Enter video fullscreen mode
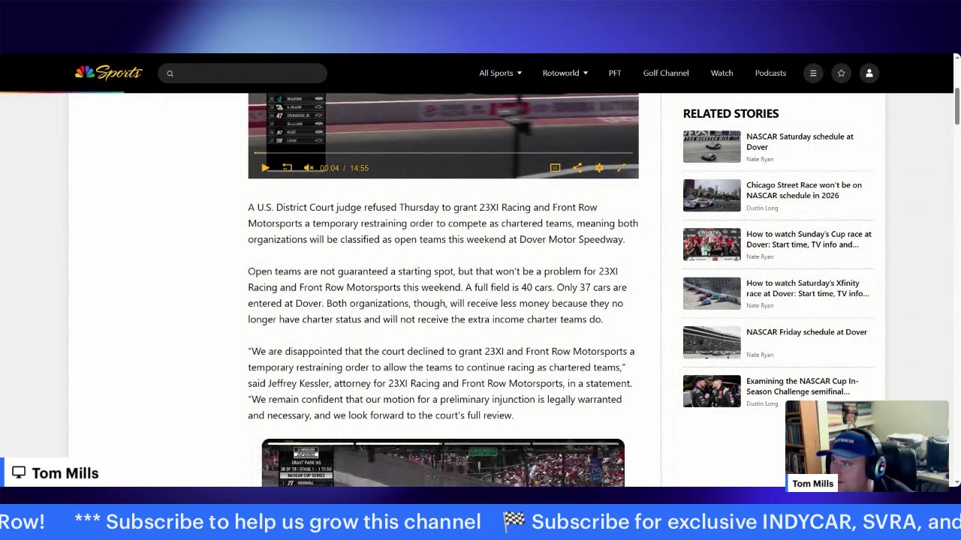The width and height of the screenshot is (961, 540). tap(621, 168)
